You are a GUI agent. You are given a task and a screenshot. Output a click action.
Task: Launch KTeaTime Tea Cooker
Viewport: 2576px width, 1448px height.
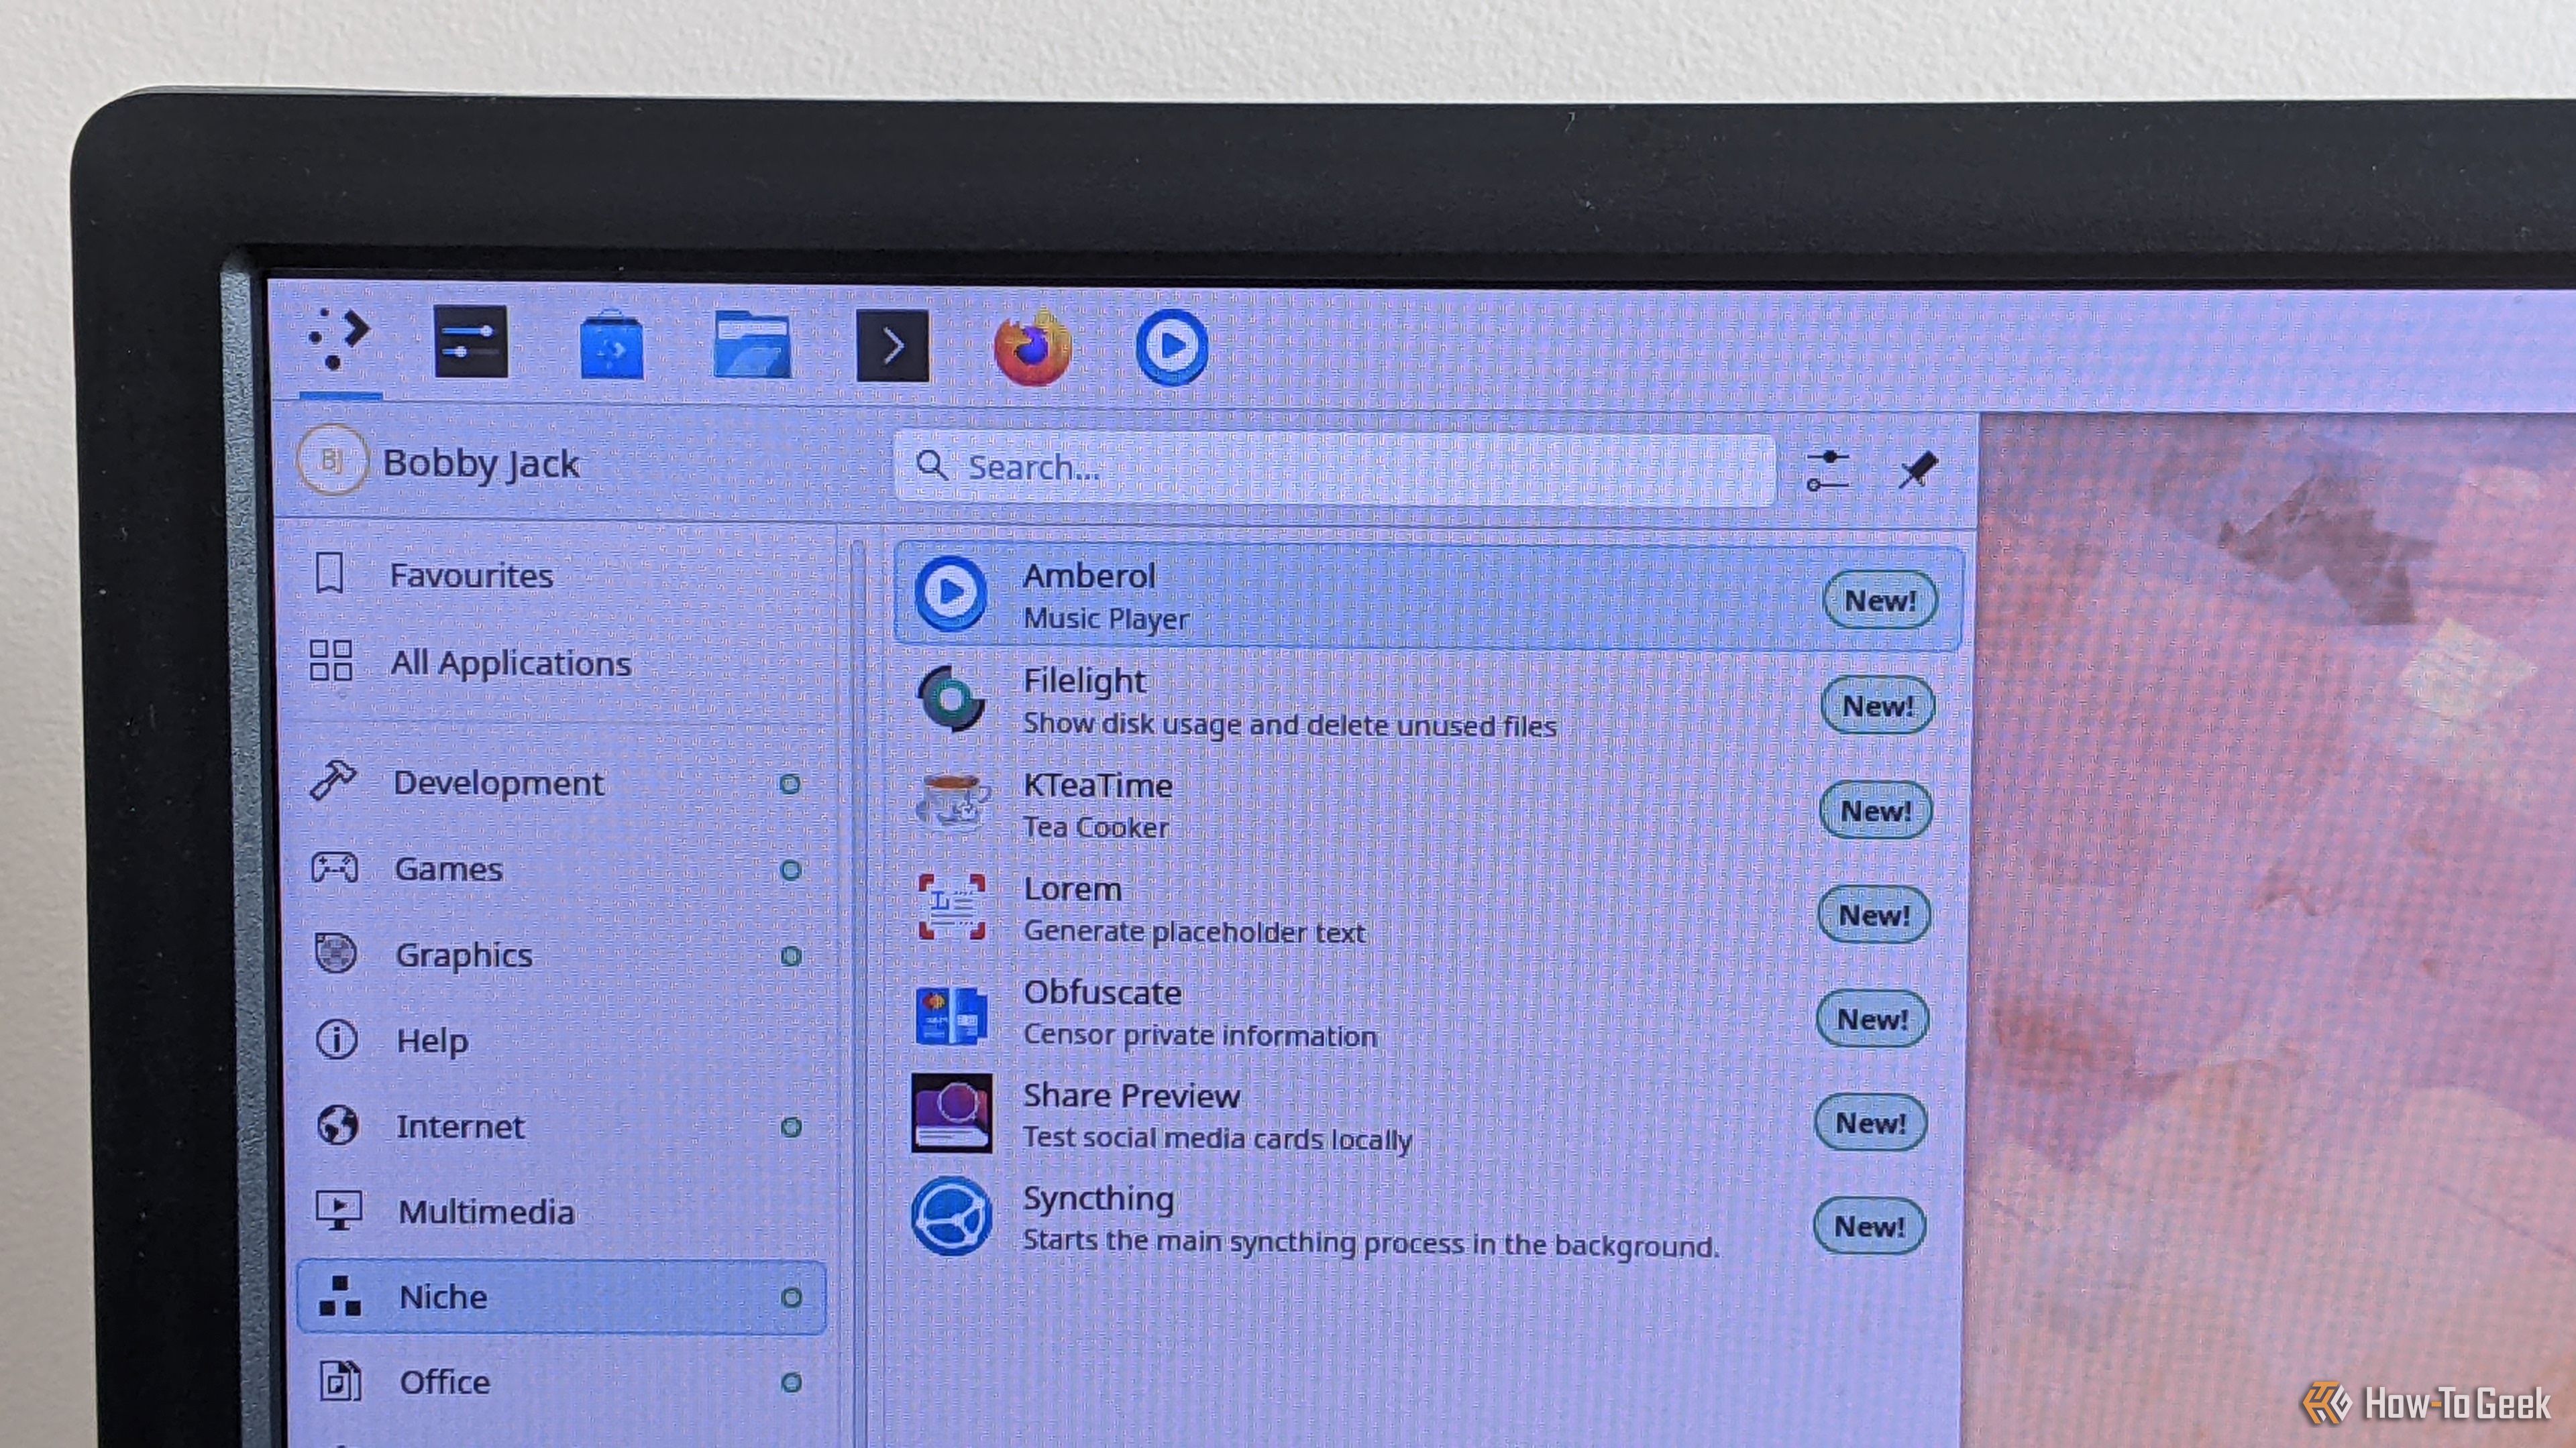1426,806
